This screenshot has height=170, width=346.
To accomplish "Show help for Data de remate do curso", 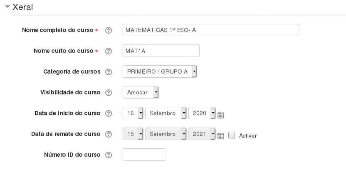I will coord(109,134).
